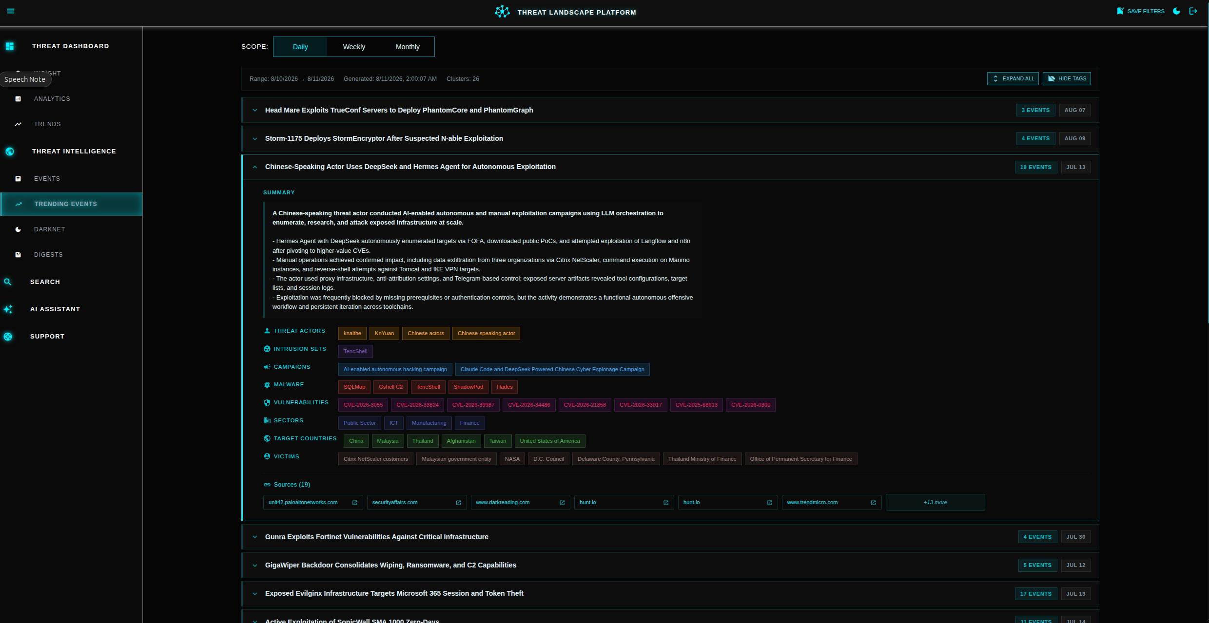
Task: Open Threat Dashboard grid icon
Action: coord(10,46)
